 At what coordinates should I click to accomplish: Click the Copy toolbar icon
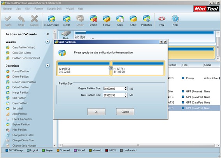(x=120, y=21)
